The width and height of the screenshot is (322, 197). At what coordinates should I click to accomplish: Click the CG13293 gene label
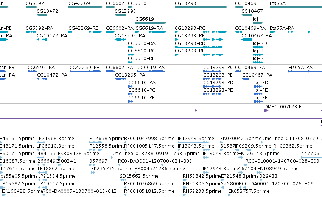pyautogui.click(x=185, y=3)
